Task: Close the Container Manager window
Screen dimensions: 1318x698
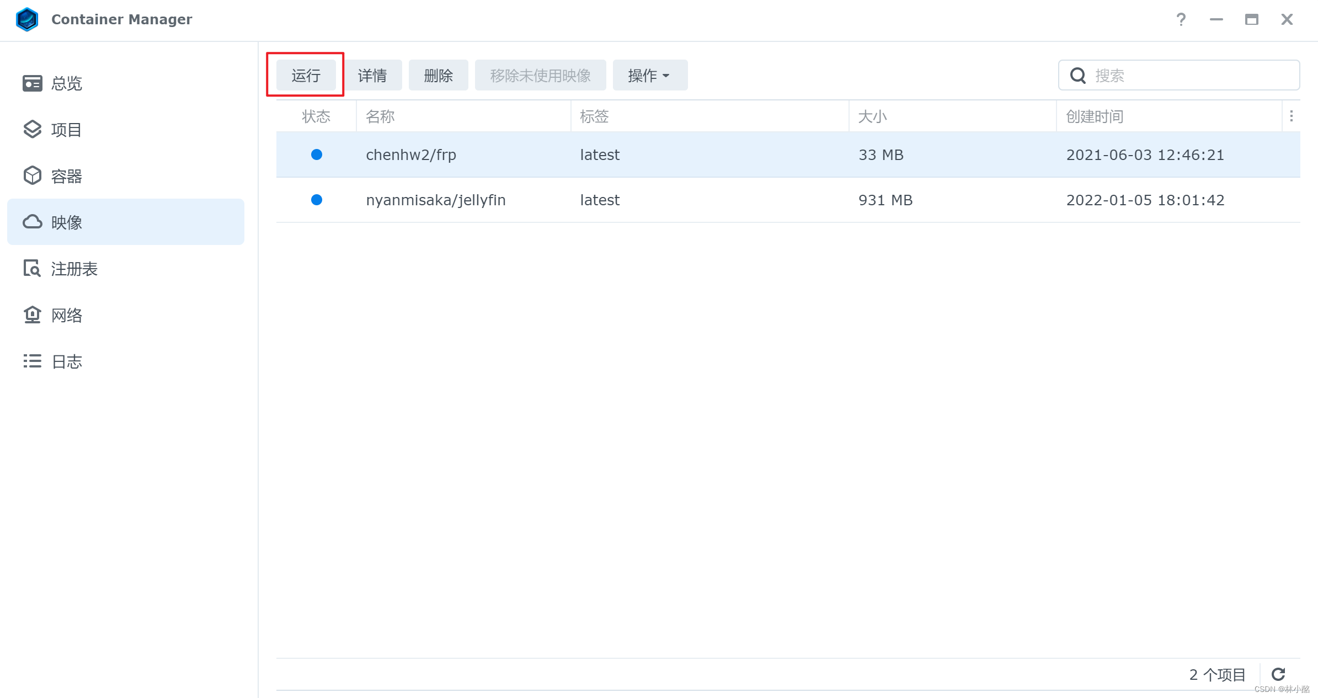Action: 1287,19
